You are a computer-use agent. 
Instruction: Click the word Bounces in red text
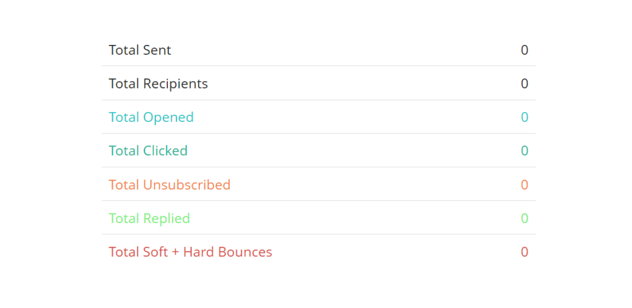coord(247,252)
